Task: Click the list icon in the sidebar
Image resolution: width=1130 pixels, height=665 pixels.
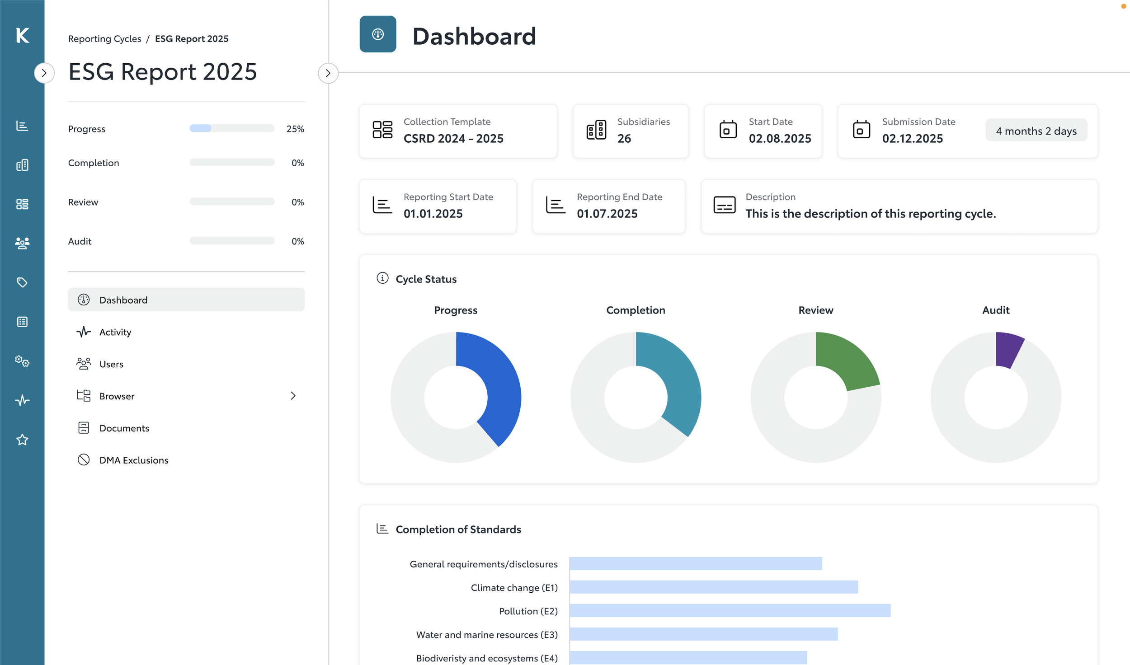Action: pyautogui.click(x=22, y=321)
